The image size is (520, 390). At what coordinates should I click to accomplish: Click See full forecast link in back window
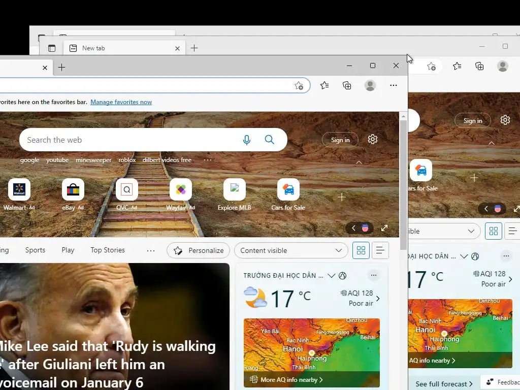(444, 384)
